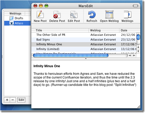This screenshot has height=113, width=145.
Task: Sort posts by the Date column header
Action: [x=130, y=30]
